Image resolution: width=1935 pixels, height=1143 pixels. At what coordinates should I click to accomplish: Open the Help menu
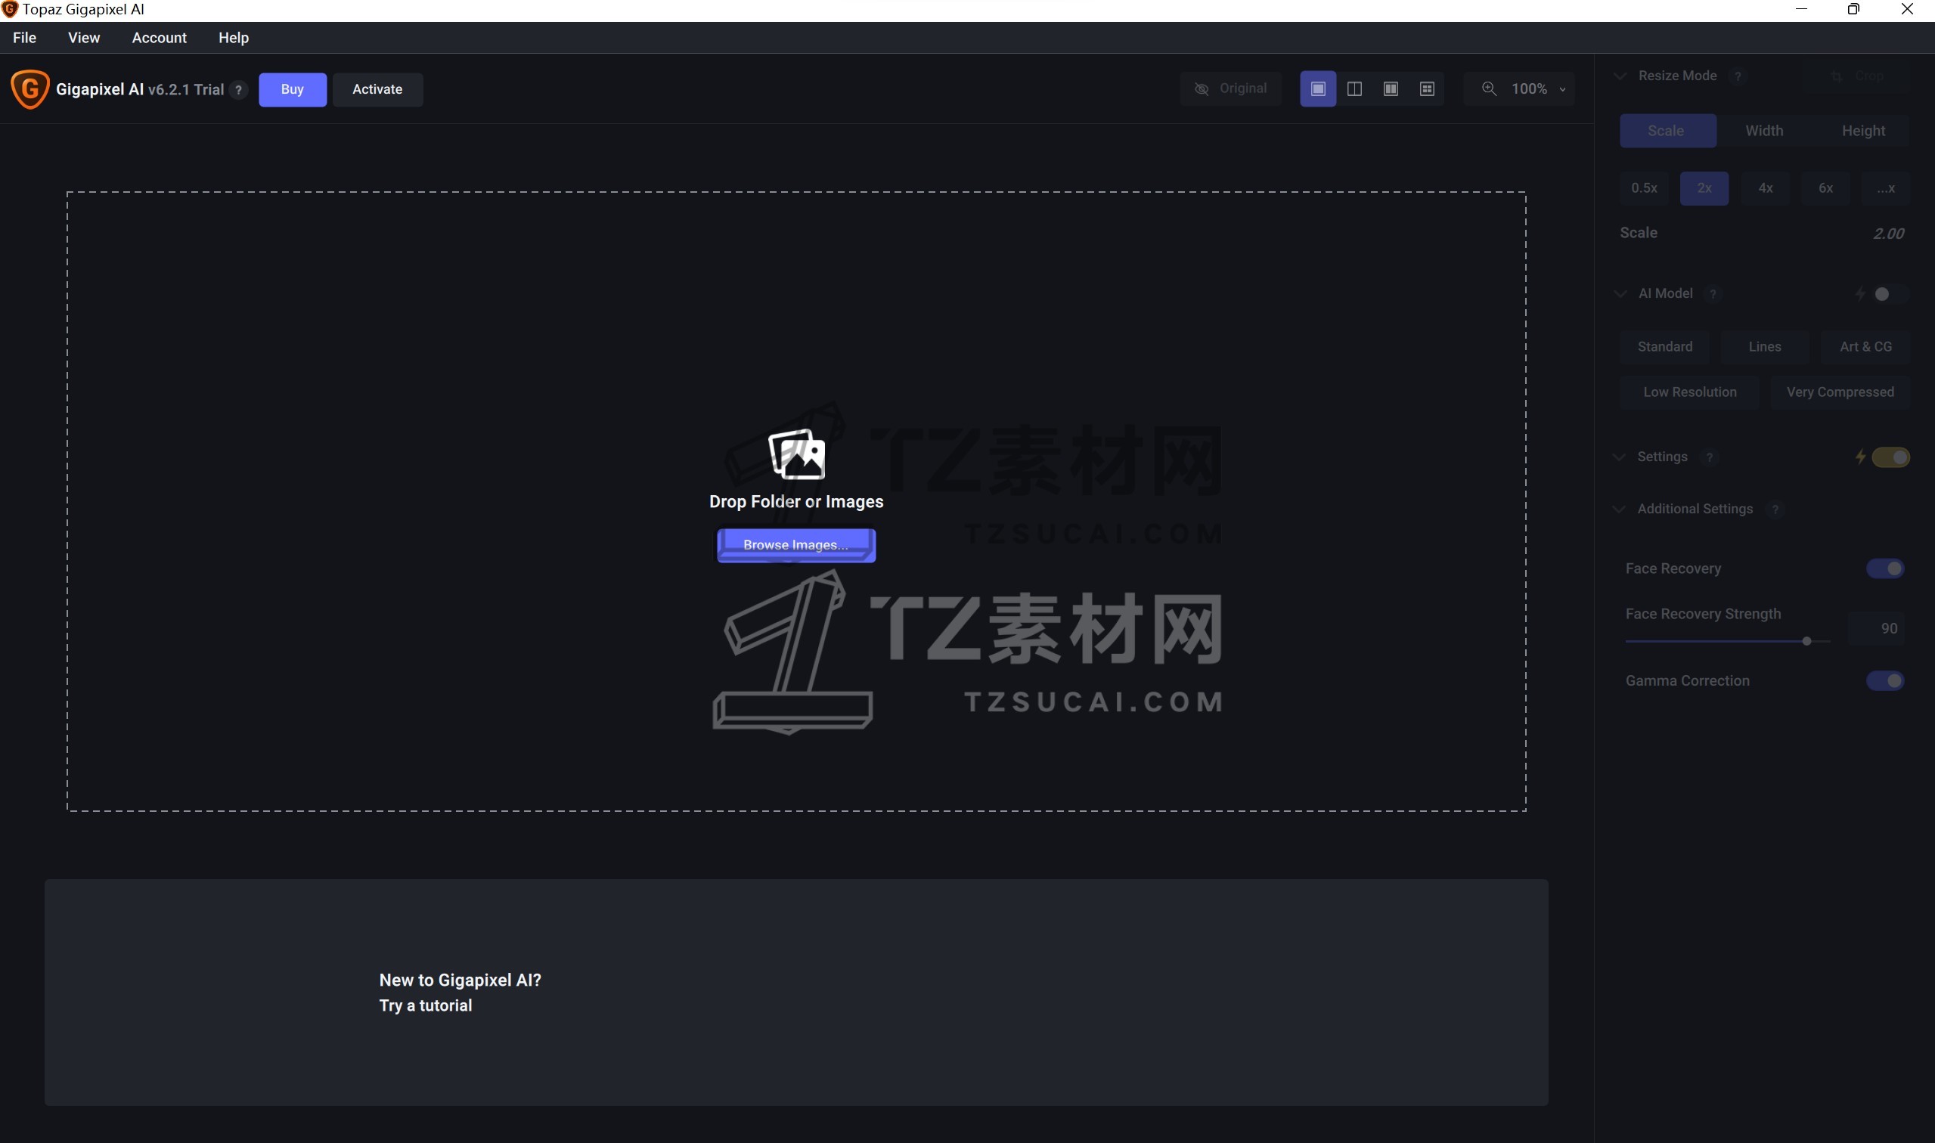pos(234,38)
